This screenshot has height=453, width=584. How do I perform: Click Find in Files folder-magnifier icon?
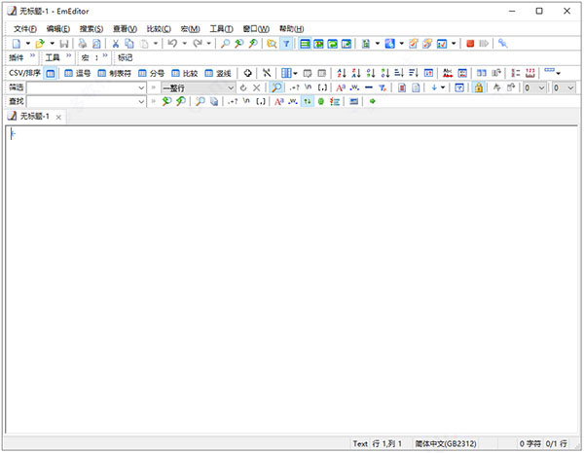point(272,44)
